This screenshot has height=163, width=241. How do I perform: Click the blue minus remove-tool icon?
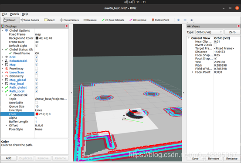[185, 20]
